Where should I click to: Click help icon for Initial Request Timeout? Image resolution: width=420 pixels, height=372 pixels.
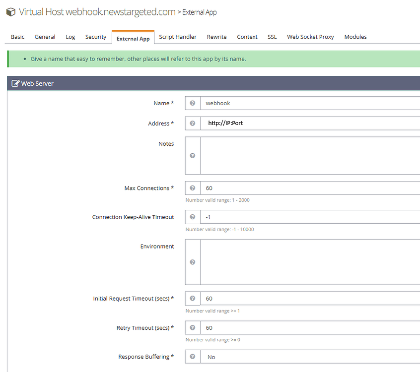(x=193, y=298)
